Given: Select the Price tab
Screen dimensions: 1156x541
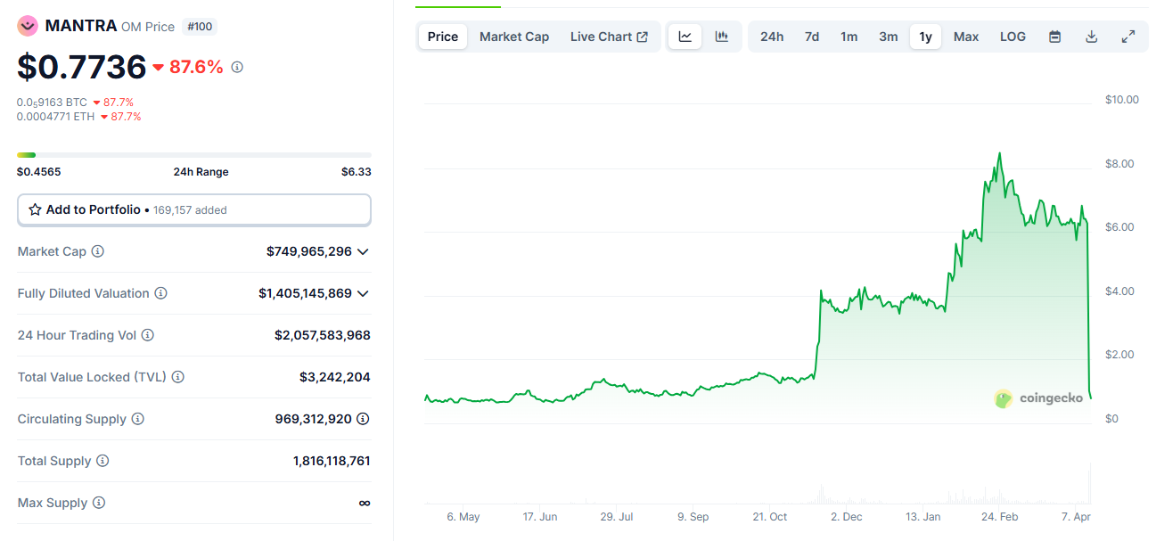Looking at the screenshot, I should (x=443, y=37).
